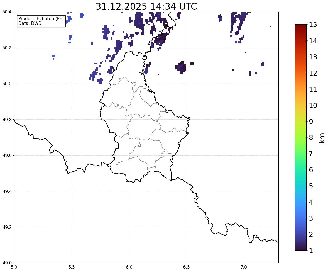Click the latitude label 49.0

pos(7,263)
